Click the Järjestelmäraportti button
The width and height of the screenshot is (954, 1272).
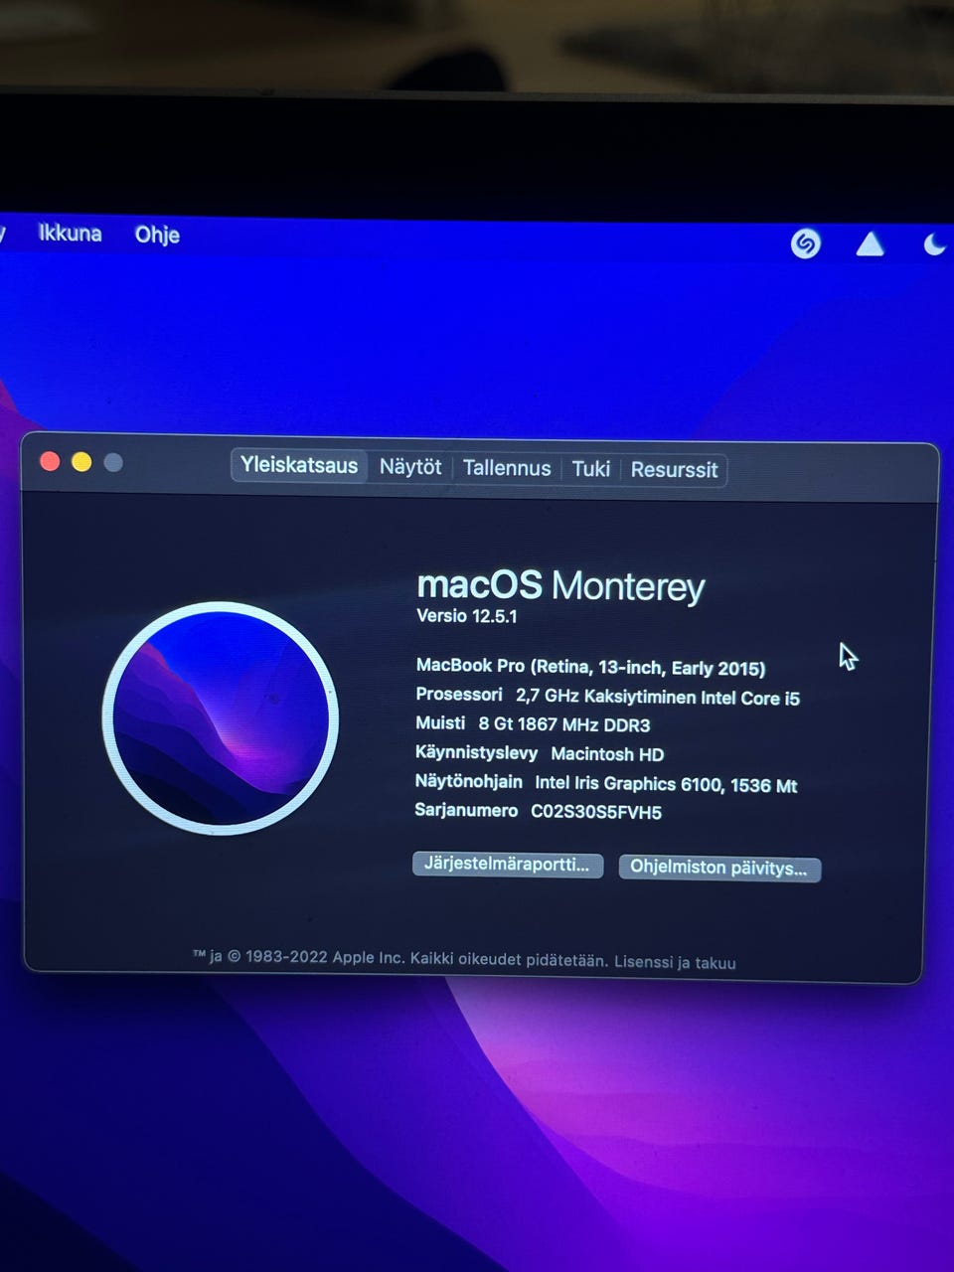click(x=508, y=864)
